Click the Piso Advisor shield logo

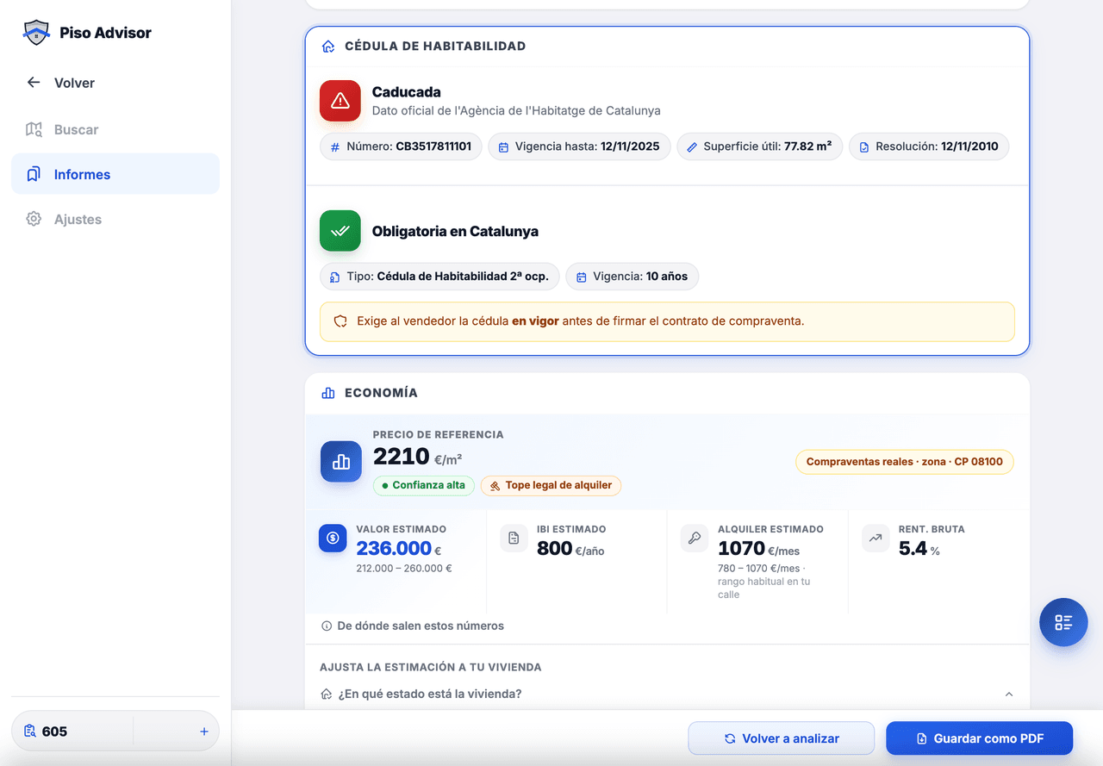36,33
